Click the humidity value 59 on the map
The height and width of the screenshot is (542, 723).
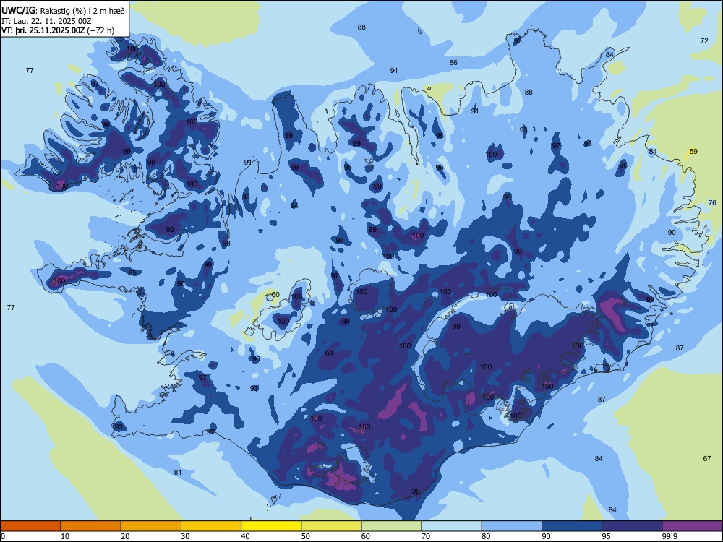[x=693, y=152]
